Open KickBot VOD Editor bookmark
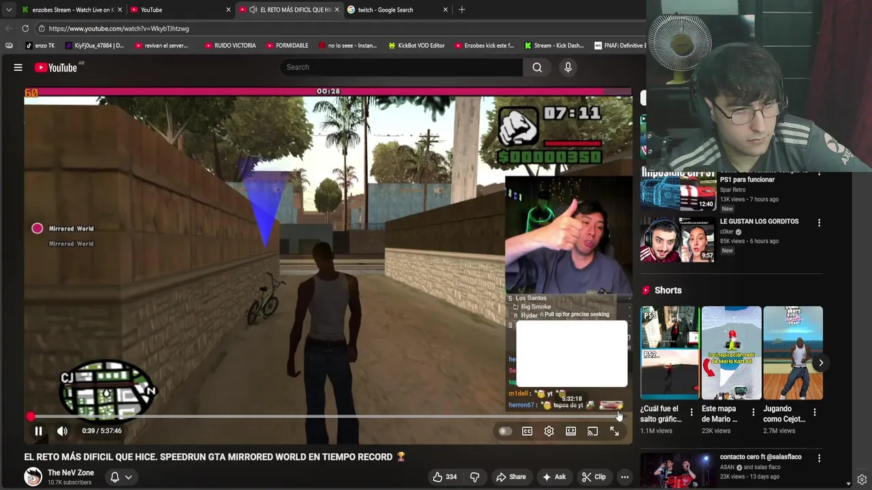Viewport: 872px width, 490px height. (416, 46)
